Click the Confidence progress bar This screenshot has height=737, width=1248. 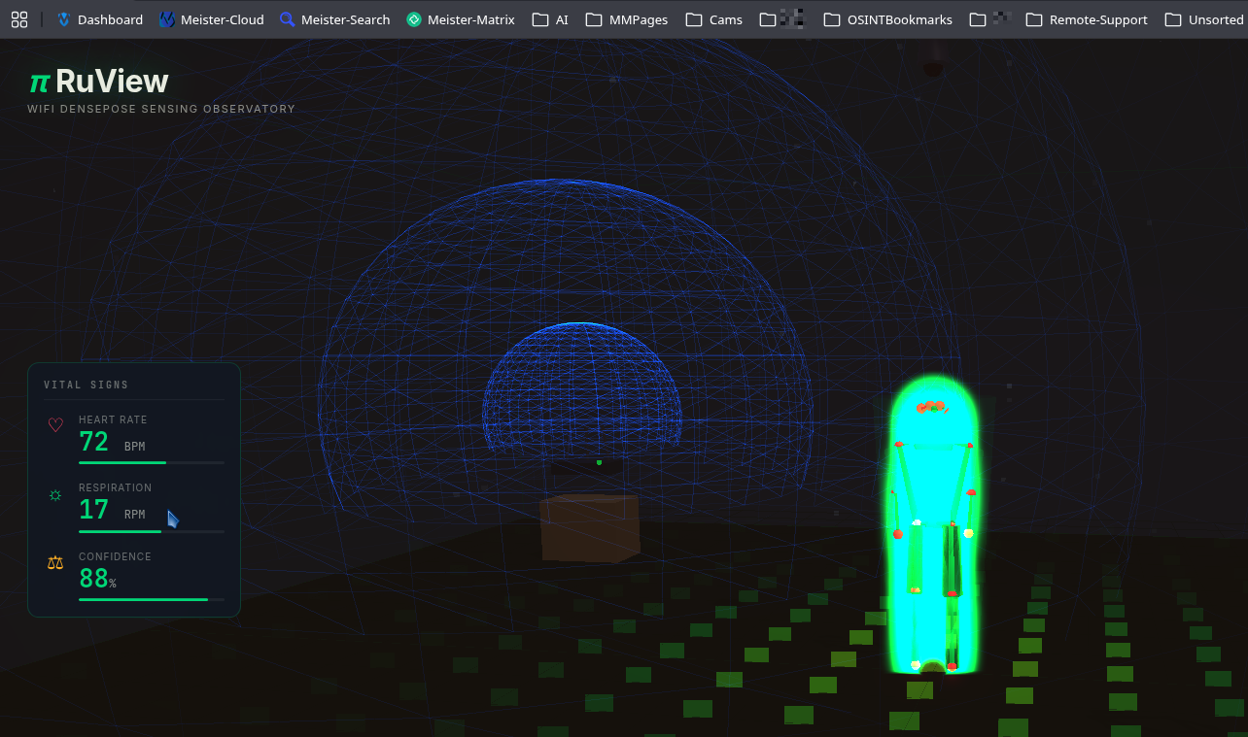click(152, 600)
